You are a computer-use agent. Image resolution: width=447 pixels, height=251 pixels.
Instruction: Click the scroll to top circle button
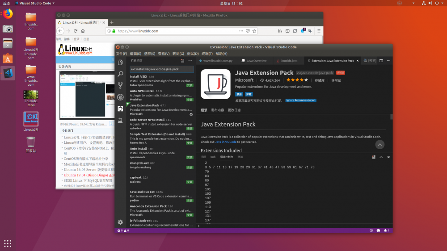[x=380, y=144]
